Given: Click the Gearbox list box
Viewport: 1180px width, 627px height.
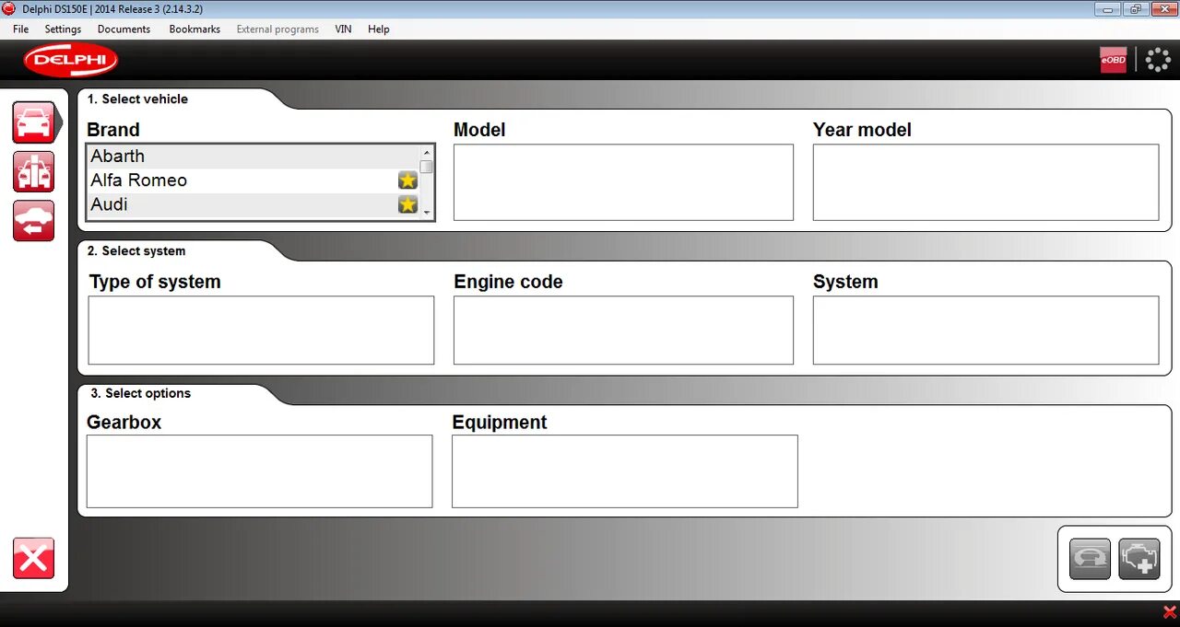Looking at the screenshot, I should (259, 471).
